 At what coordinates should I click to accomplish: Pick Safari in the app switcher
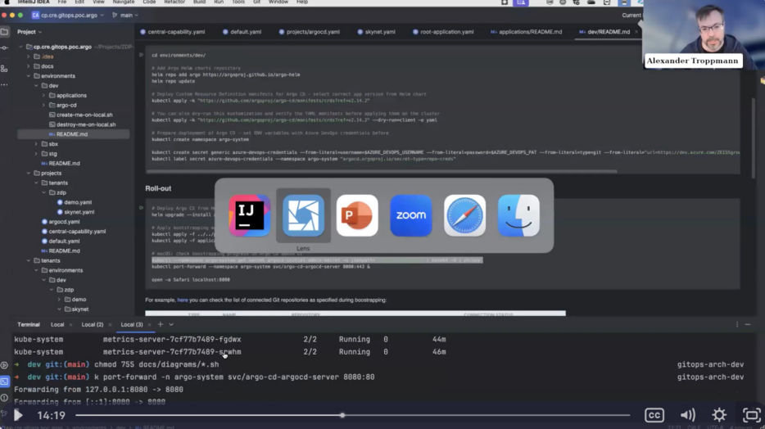[x=464, y=215]
